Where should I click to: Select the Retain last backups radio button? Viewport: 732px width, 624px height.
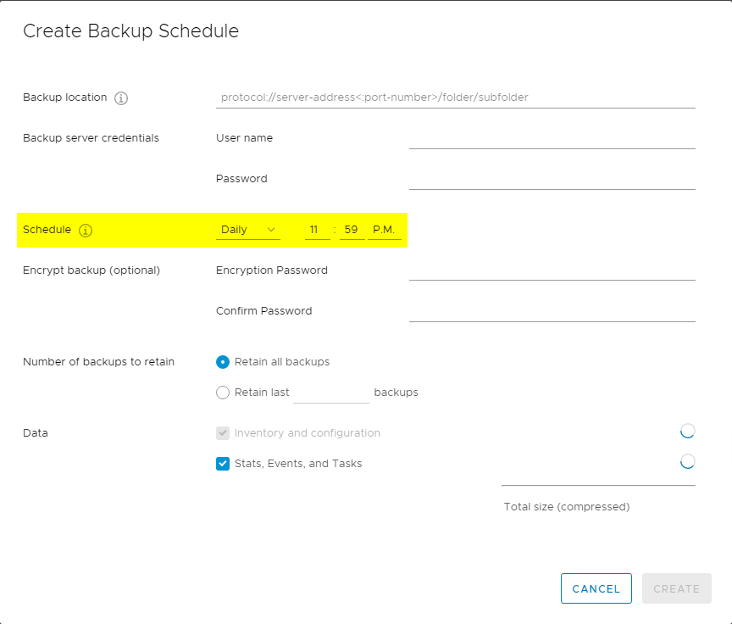point(223,393)
